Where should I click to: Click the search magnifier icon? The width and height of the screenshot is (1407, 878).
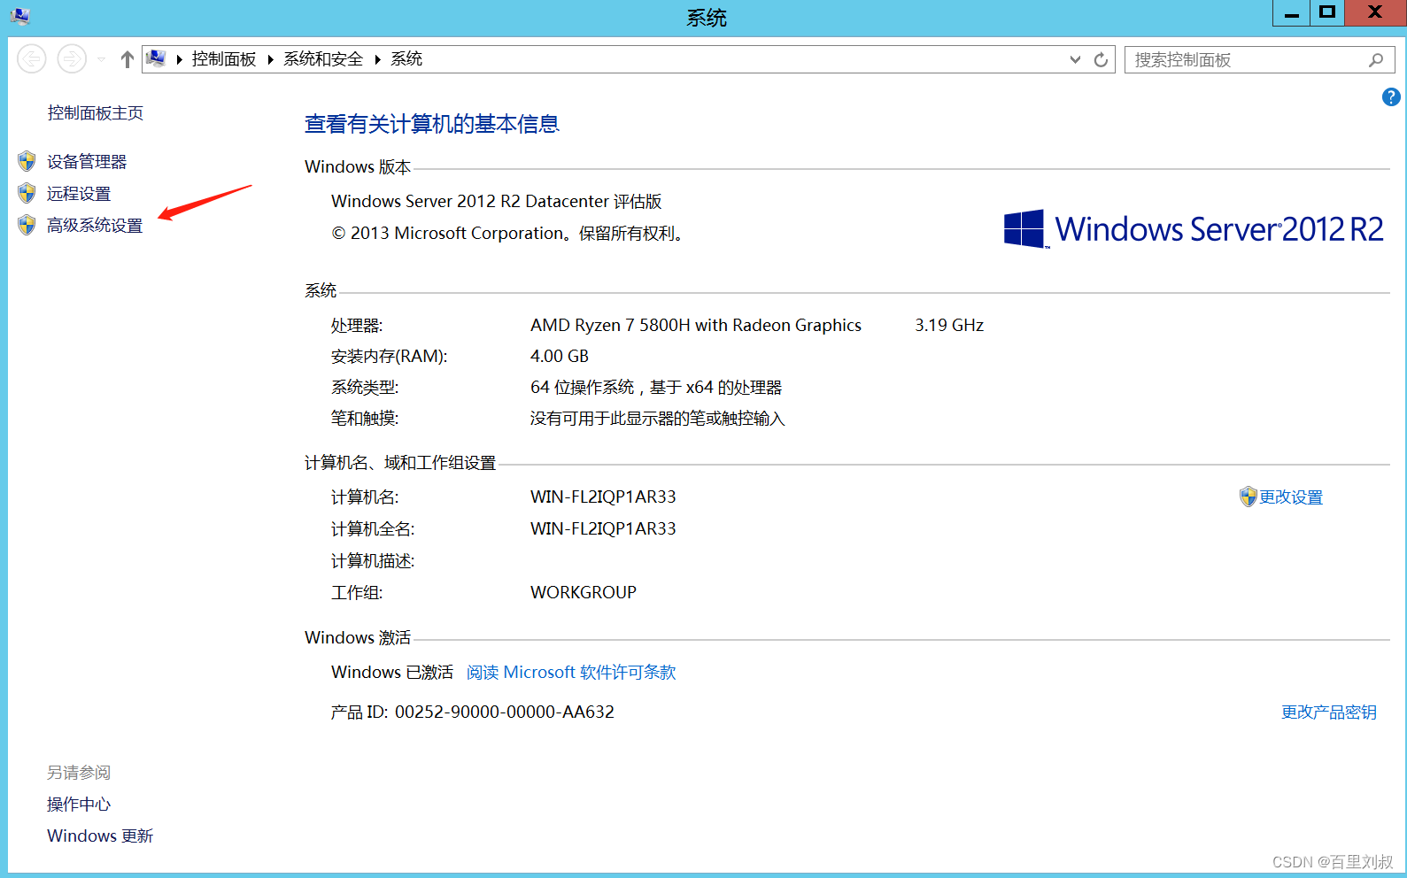1375,59
